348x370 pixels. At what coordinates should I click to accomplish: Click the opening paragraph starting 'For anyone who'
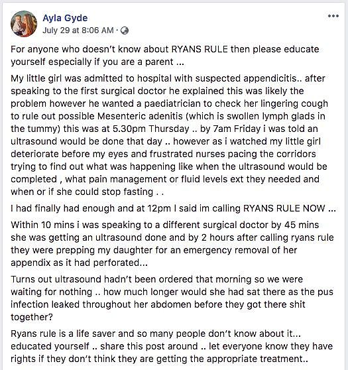click(165, 56)
